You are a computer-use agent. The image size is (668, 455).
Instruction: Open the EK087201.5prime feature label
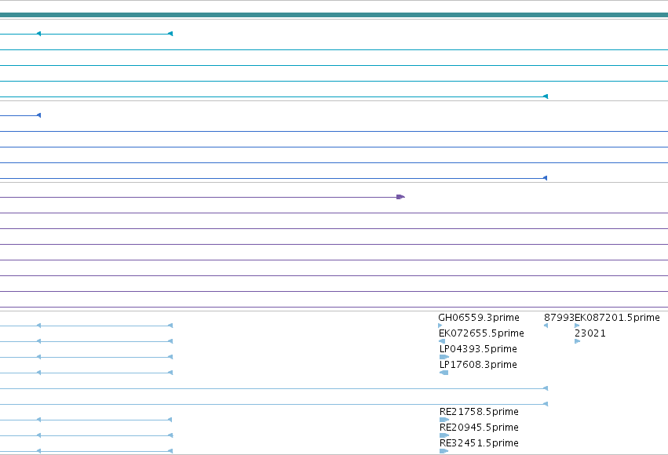(617, 318)
